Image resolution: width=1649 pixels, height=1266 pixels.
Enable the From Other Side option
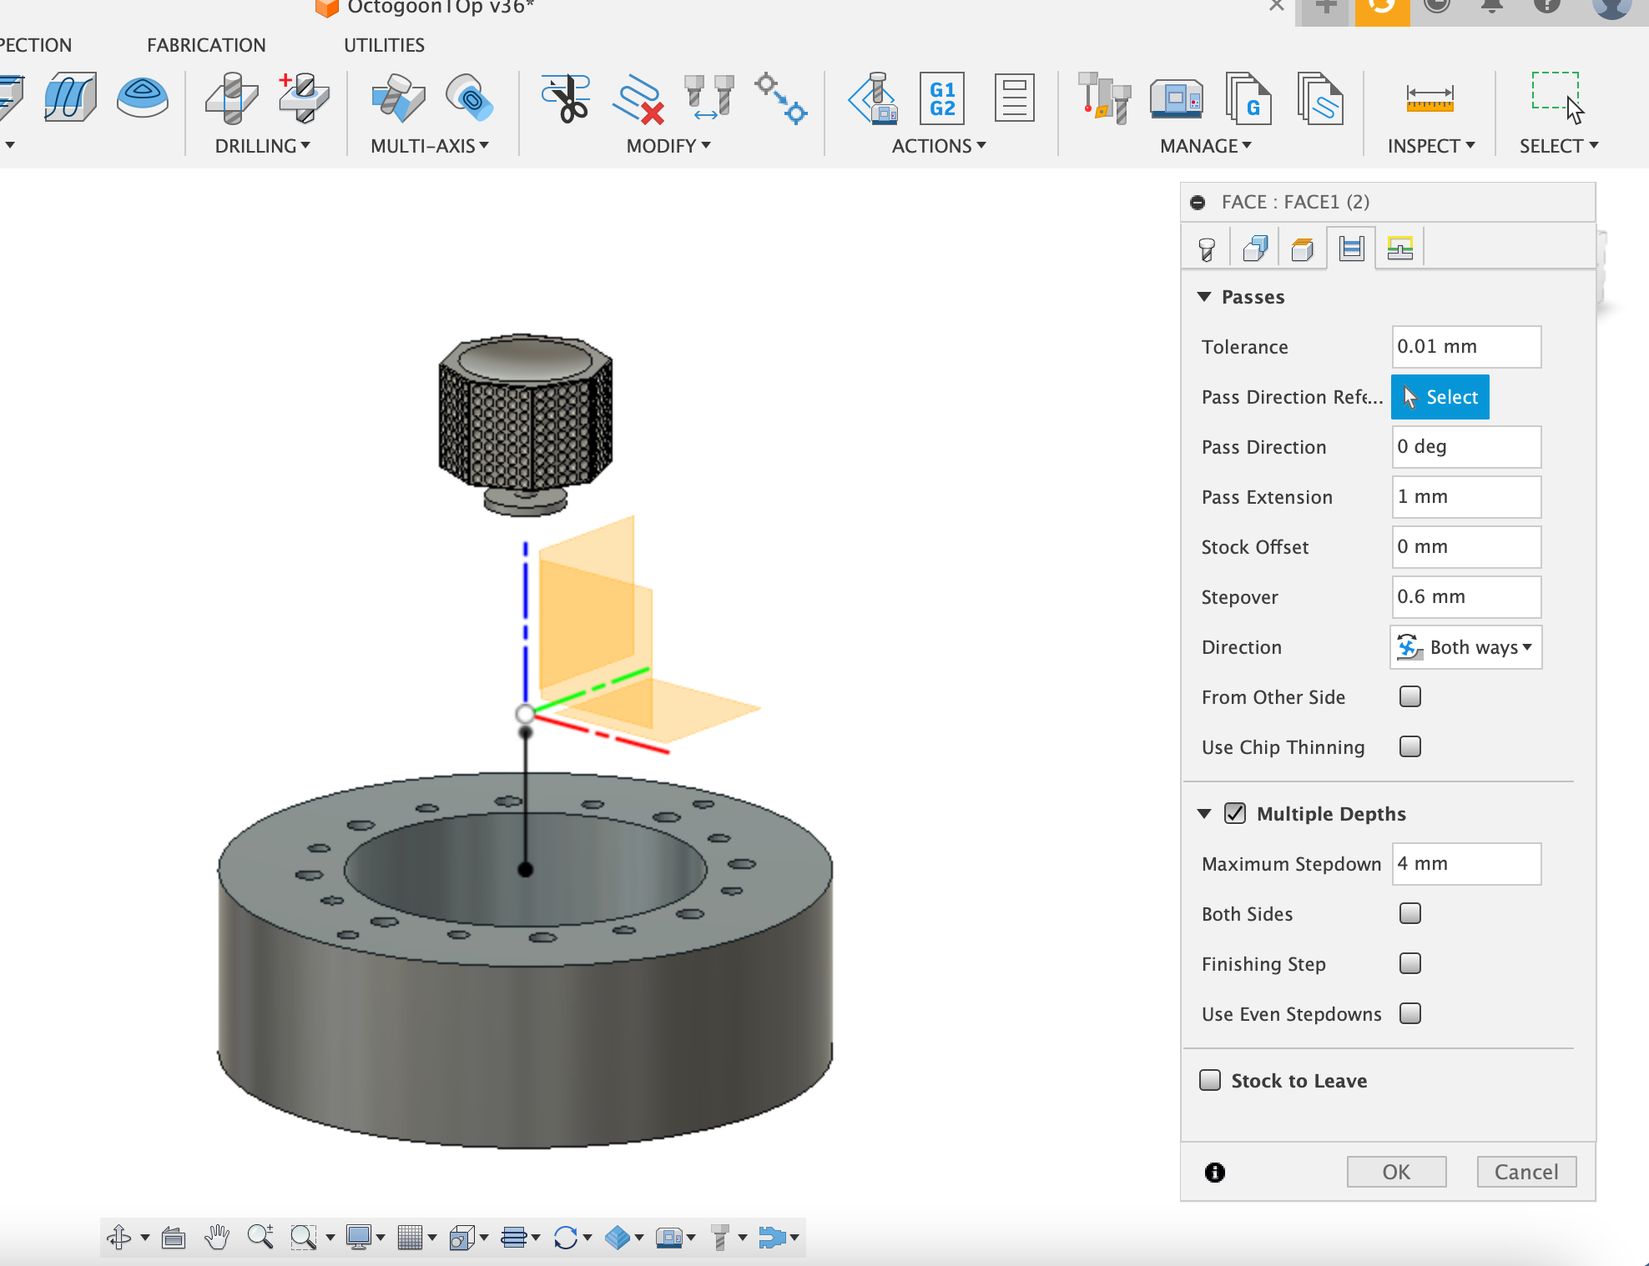1409,696
